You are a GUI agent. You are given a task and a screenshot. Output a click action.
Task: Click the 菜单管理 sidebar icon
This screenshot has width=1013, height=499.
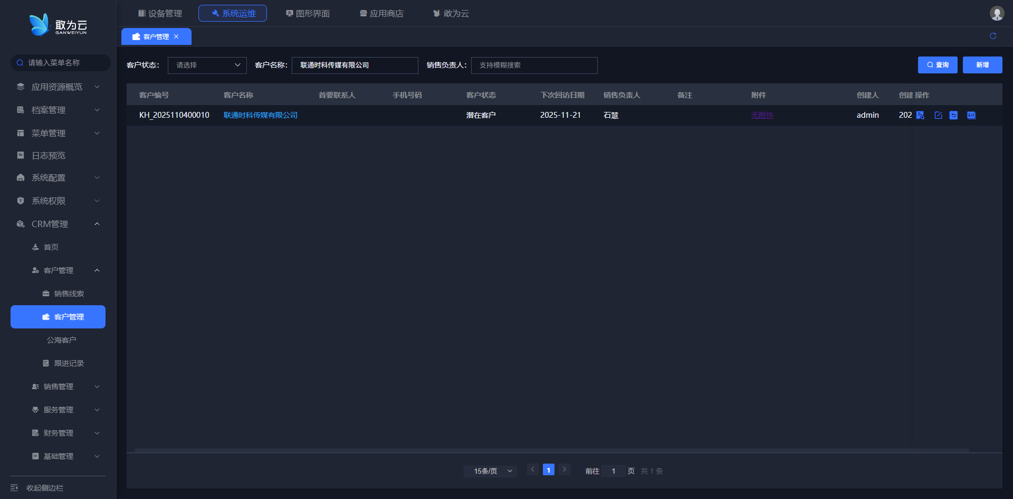click(x=21, y=133)
